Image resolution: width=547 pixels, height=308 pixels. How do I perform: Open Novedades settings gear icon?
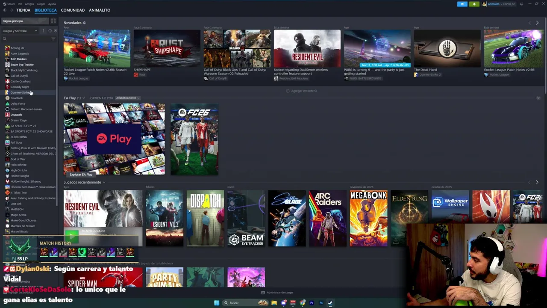(x=84, y=23)
